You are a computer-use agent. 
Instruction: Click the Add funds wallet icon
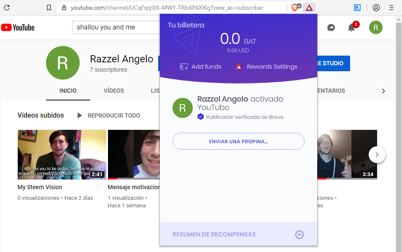(183, 67)
